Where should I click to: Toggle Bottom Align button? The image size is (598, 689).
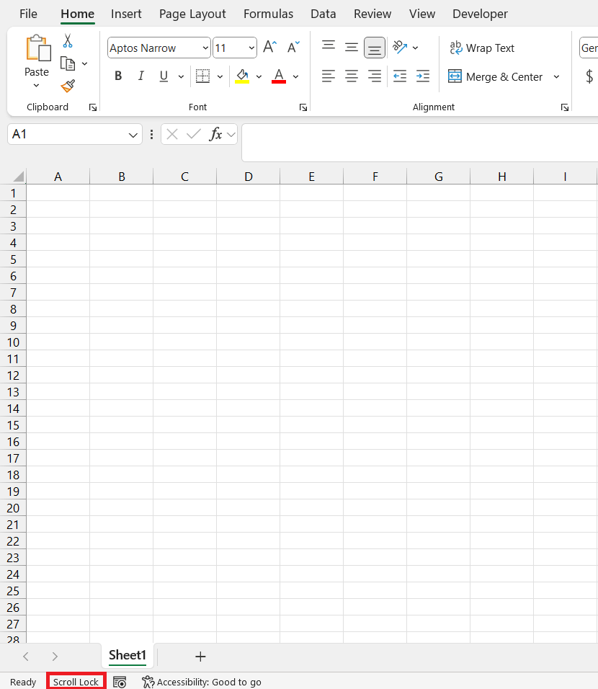(375, 48)
